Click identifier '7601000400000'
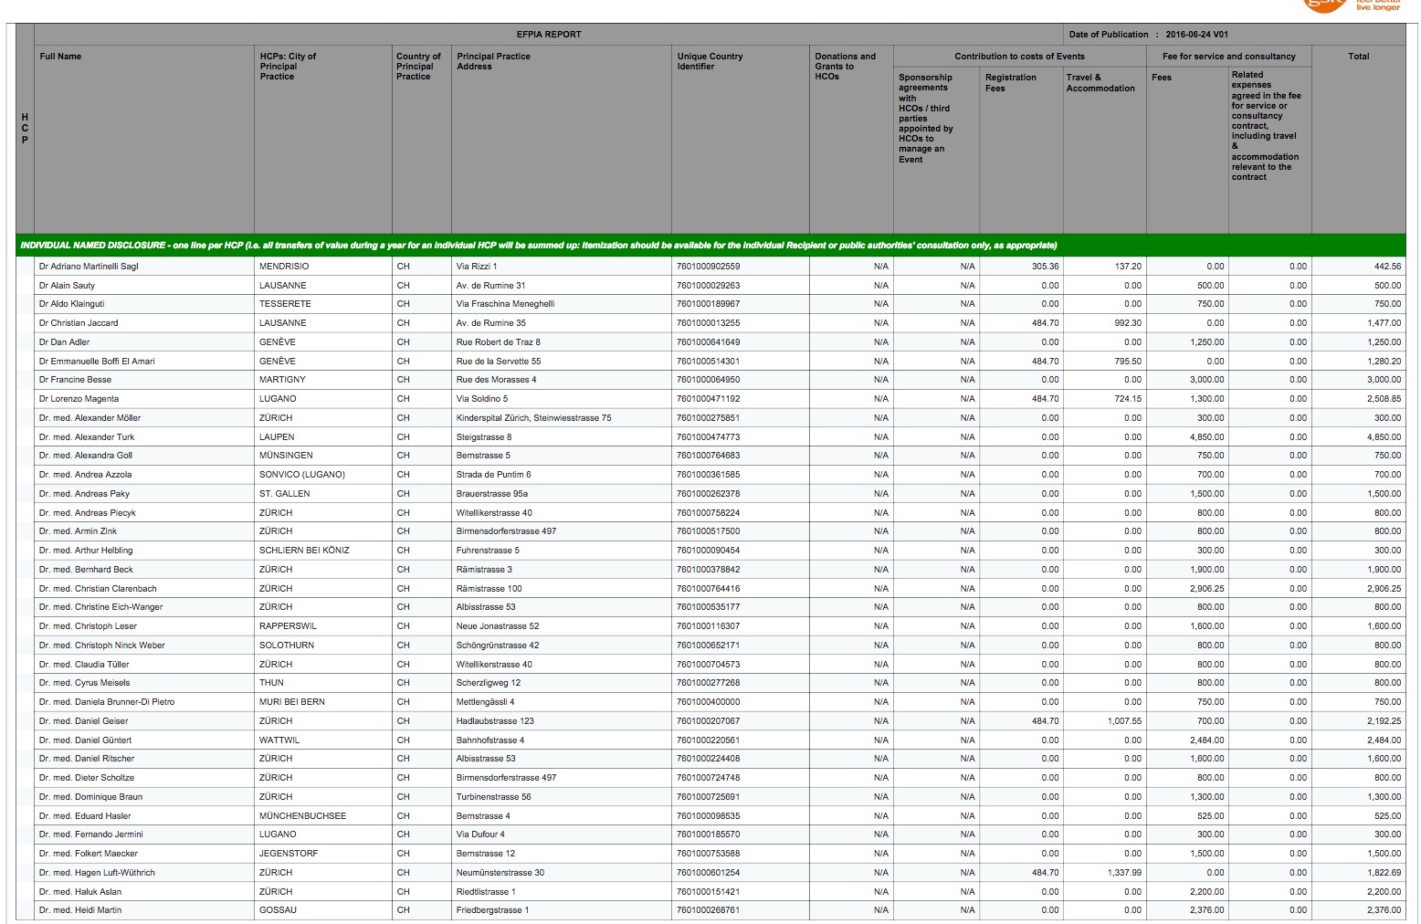1421x924 pixels. tap(709, 702)
